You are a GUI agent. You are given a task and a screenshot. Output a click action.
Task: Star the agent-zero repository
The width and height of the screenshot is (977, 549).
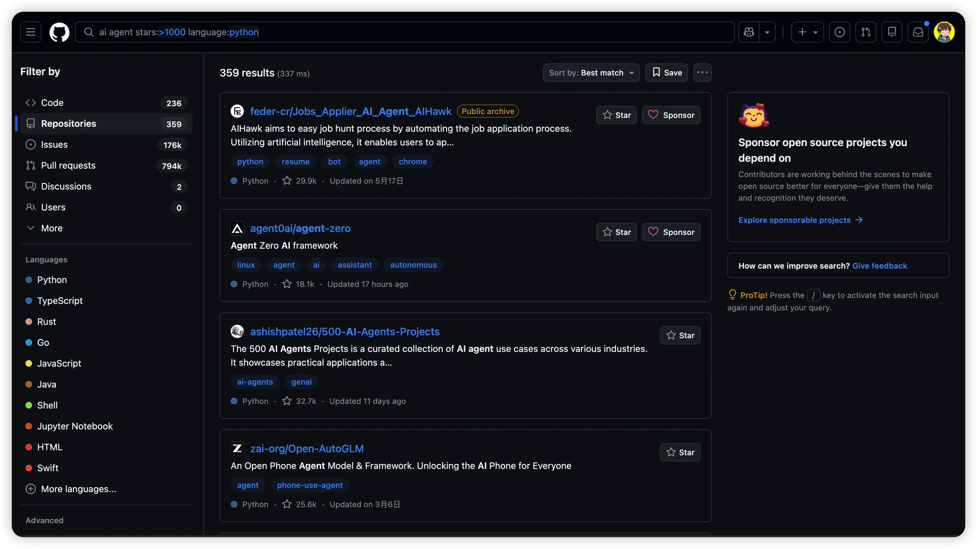click(617, 232)
